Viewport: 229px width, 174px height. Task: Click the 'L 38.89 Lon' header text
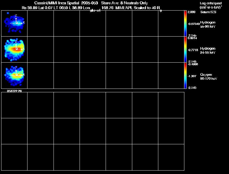click(x=80, y=8)
